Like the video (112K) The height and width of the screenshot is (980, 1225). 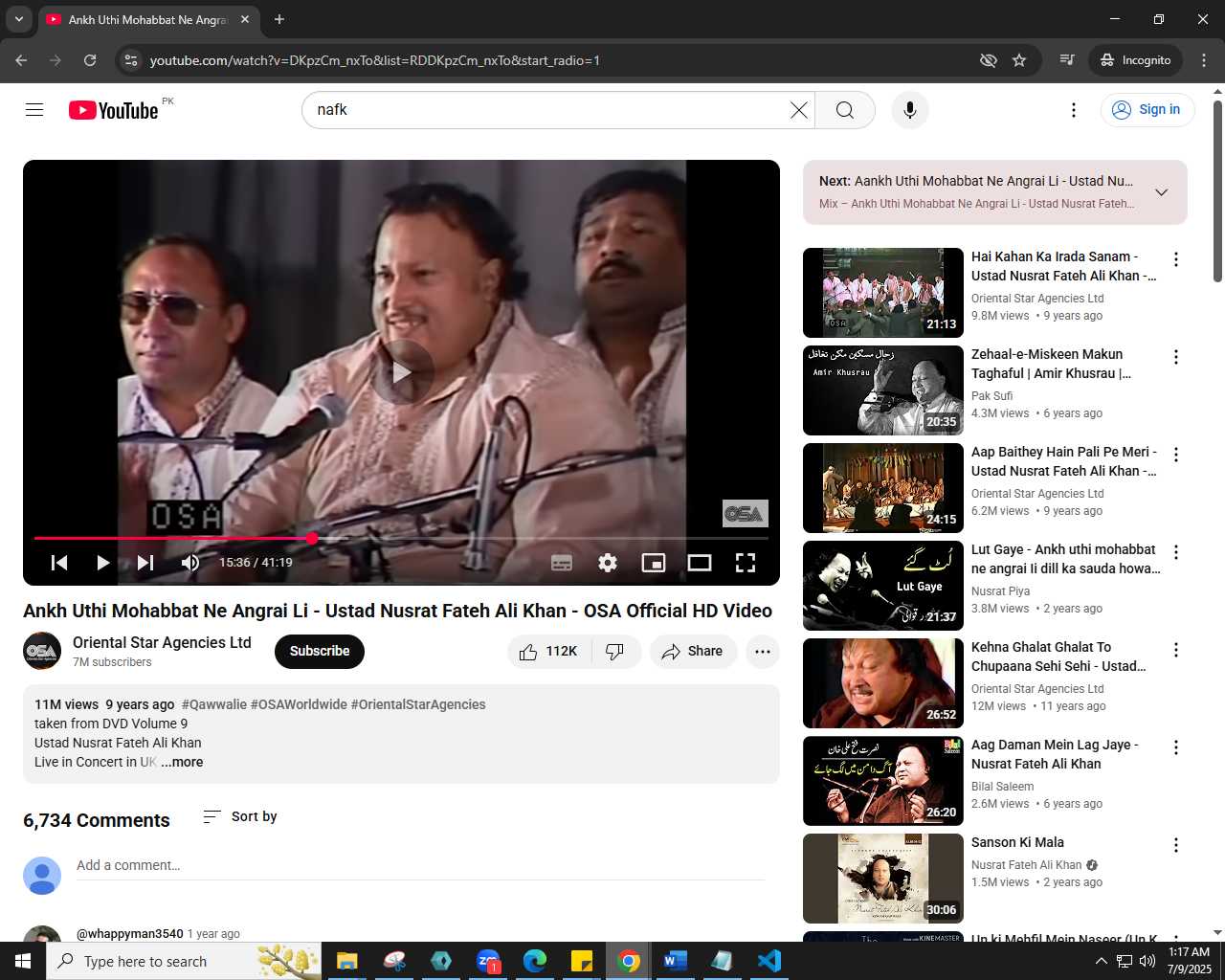[x=549, y=652]
